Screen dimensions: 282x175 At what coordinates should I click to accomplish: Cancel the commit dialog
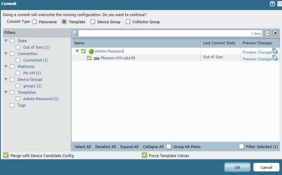[x=266, y=167]
